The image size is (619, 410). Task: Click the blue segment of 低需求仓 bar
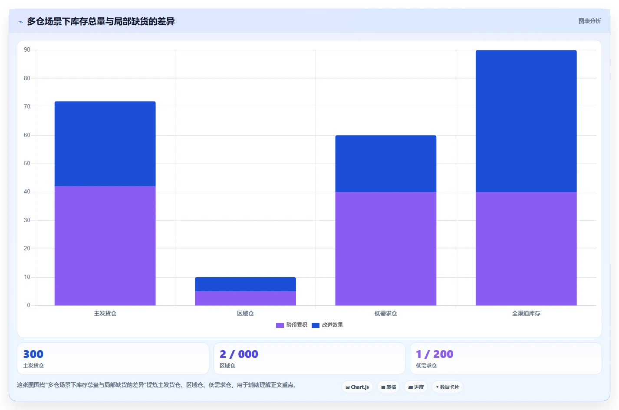tap(386, 164)
